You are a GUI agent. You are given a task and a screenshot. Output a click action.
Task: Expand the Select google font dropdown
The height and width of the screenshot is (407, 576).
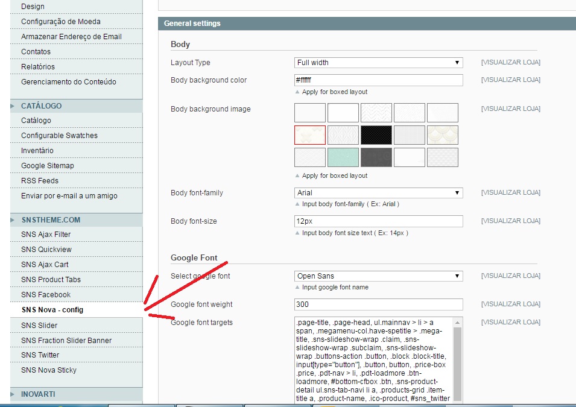click(378, 276)
